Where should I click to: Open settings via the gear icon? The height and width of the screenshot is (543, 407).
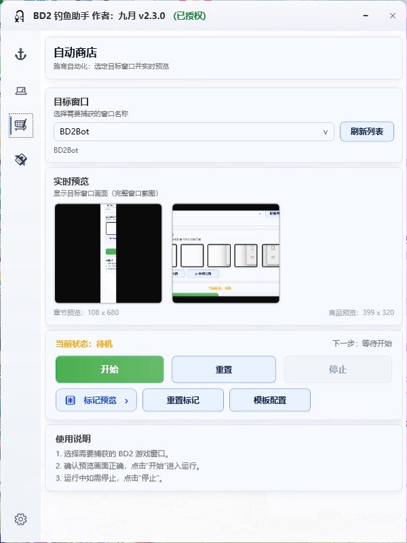21,519
